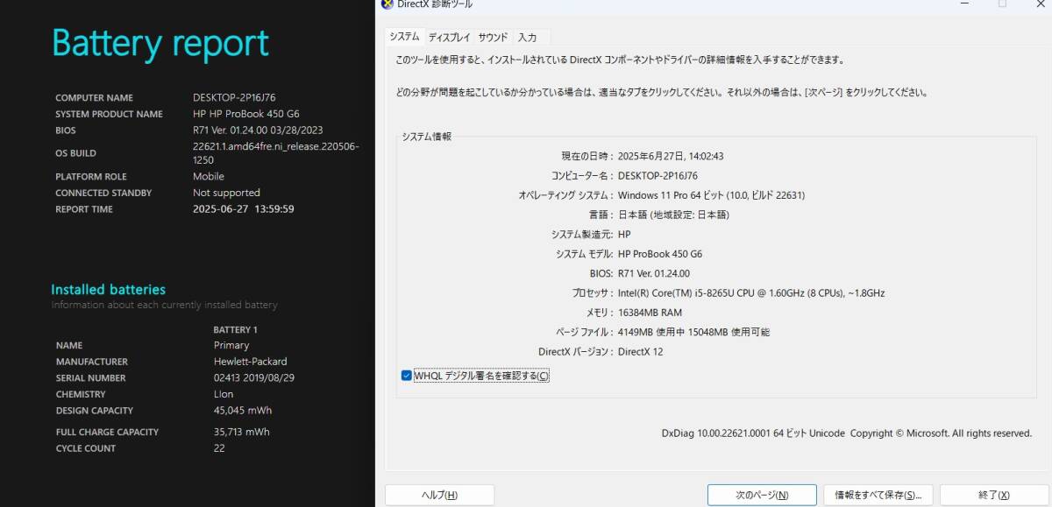The height and width of the screenshot is (507, 1052).
Task: Toggle the WHQL デジタル署名を確認する checkbox
Action: [x=406, y=375]
